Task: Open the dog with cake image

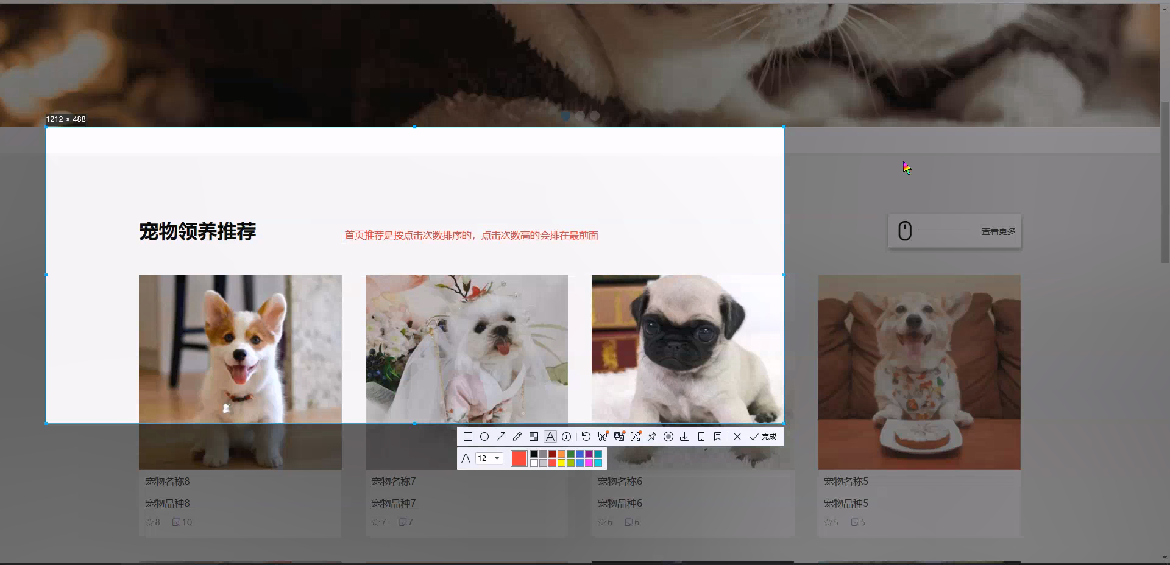Action: (919, 372)
